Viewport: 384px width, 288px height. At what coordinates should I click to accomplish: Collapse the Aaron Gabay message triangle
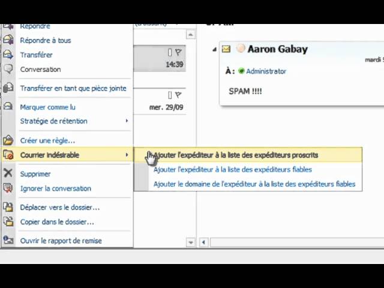click(x=215, y=50)
